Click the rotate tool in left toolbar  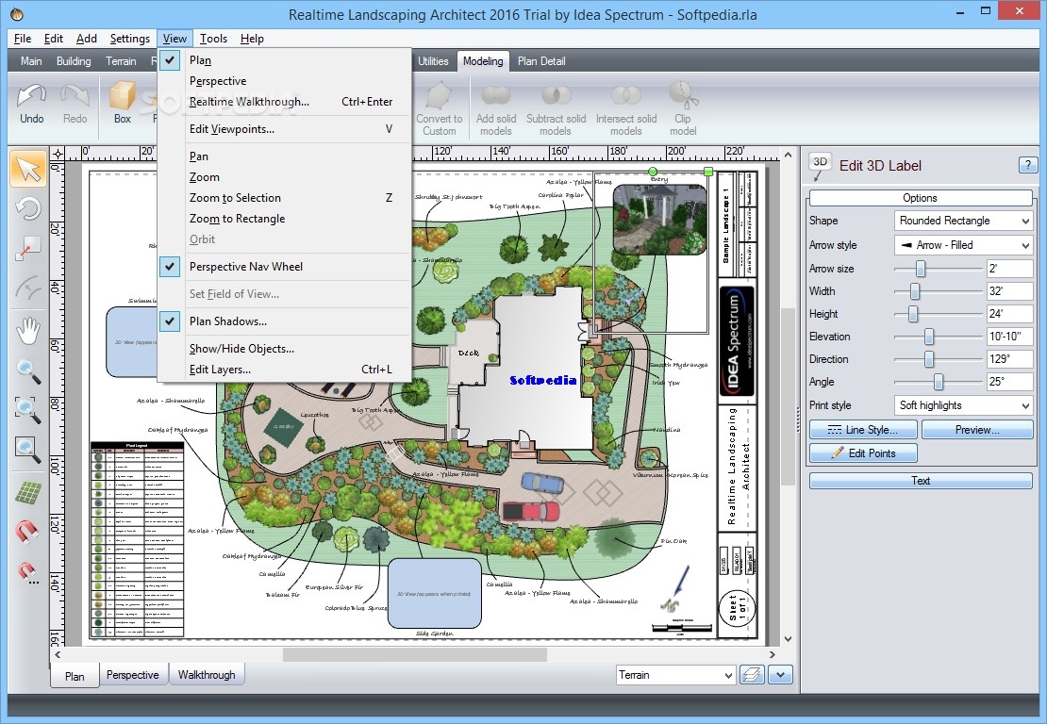coord(28,208)
